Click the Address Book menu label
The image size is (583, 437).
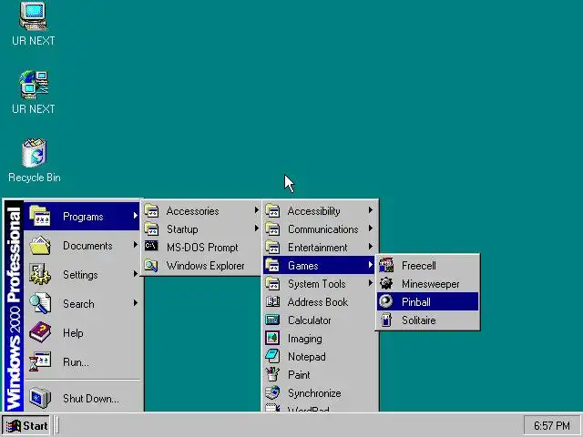pyautogui.click(x=318, y=302)
